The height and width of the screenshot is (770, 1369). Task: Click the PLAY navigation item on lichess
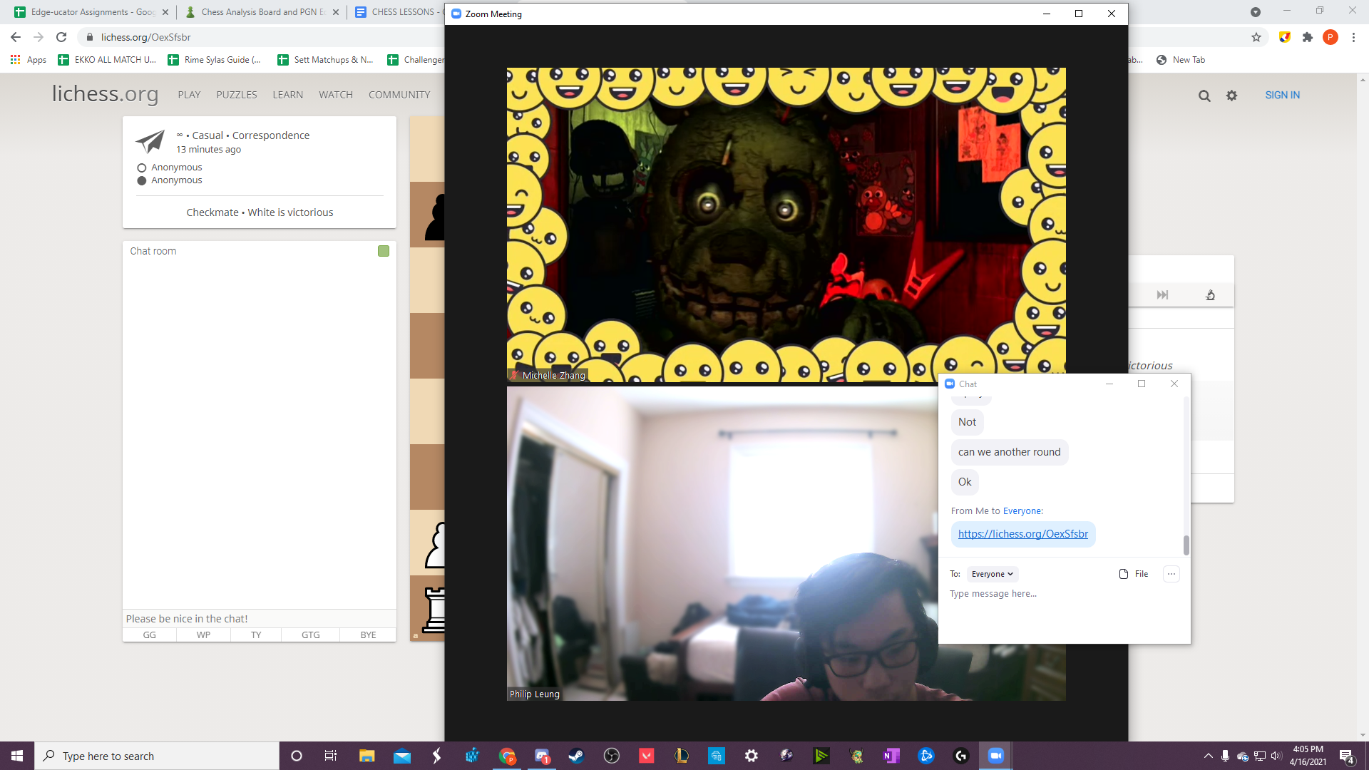[189, 94]
